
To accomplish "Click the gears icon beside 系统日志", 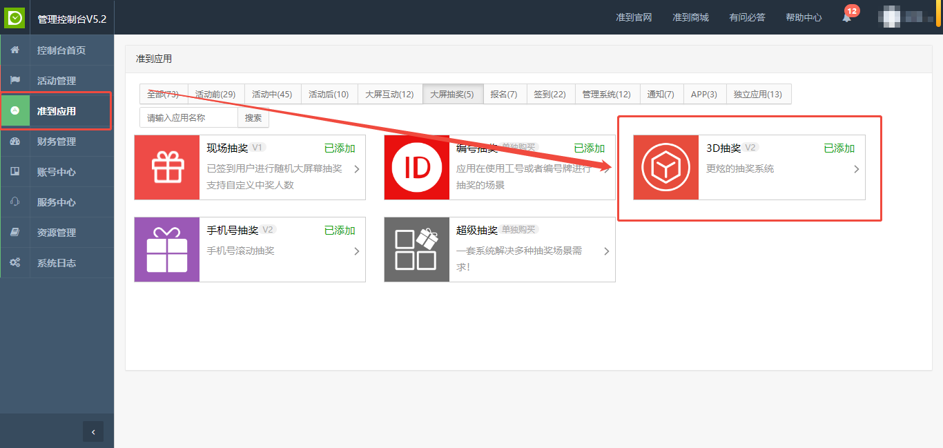I will coord(15,263).
